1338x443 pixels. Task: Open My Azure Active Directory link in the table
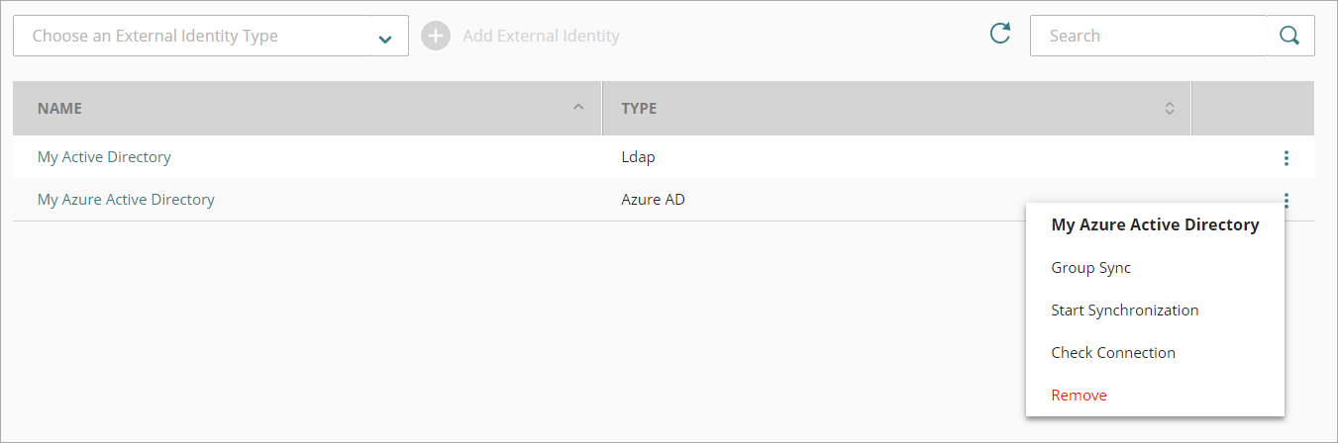pos(126,200)
